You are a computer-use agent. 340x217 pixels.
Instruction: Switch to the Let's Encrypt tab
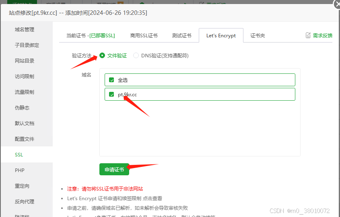pyautogui.click(x=221, y=35)
